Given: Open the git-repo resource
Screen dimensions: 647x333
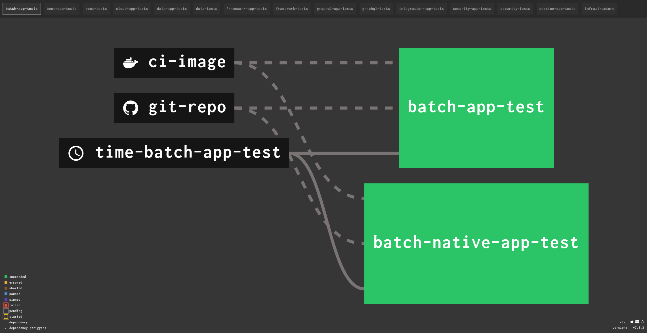Looking at the screenshot, I should 187,108.
